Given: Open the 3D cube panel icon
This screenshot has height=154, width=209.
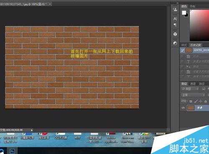Looking at the screenshot, I should tap(175, 34).
